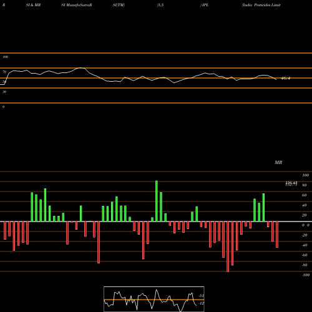Click the overlapping value label near 80
Viewport: 312px width, 312px height.
291,183
